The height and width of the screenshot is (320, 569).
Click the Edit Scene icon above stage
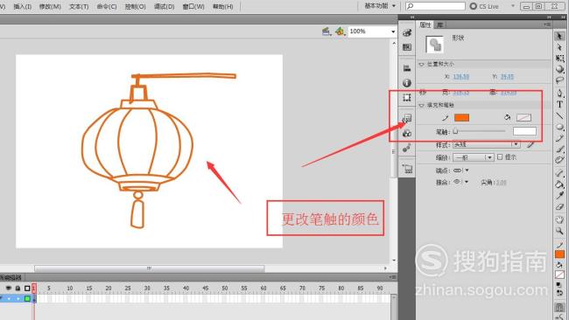click(x=327, y=31)
